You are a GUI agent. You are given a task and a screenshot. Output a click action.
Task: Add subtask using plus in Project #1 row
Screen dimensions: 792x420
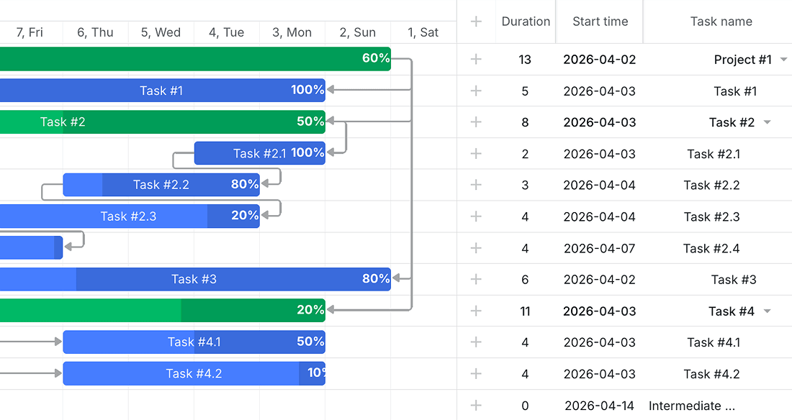[x=476, y=59]
